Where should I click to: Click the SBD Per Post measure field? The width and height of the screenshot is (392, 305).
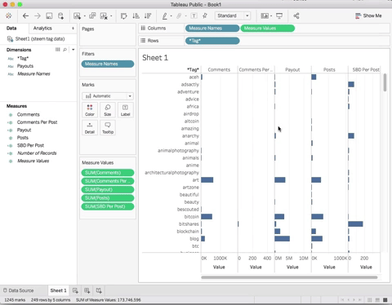[x=30, y=145]
